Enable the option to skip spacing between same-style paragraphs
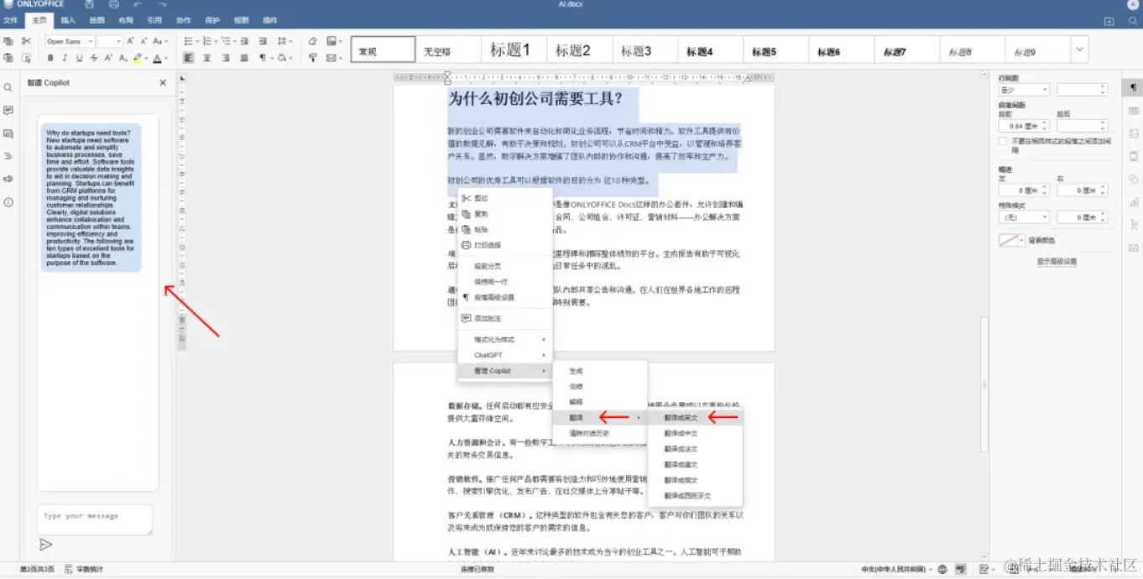 click(1004, 140)
